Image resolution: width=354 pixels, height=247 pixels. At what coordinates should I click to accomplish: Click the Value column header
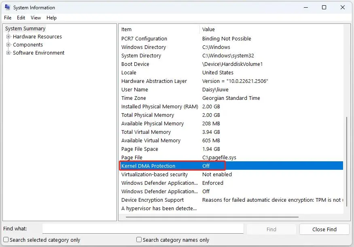271,30
